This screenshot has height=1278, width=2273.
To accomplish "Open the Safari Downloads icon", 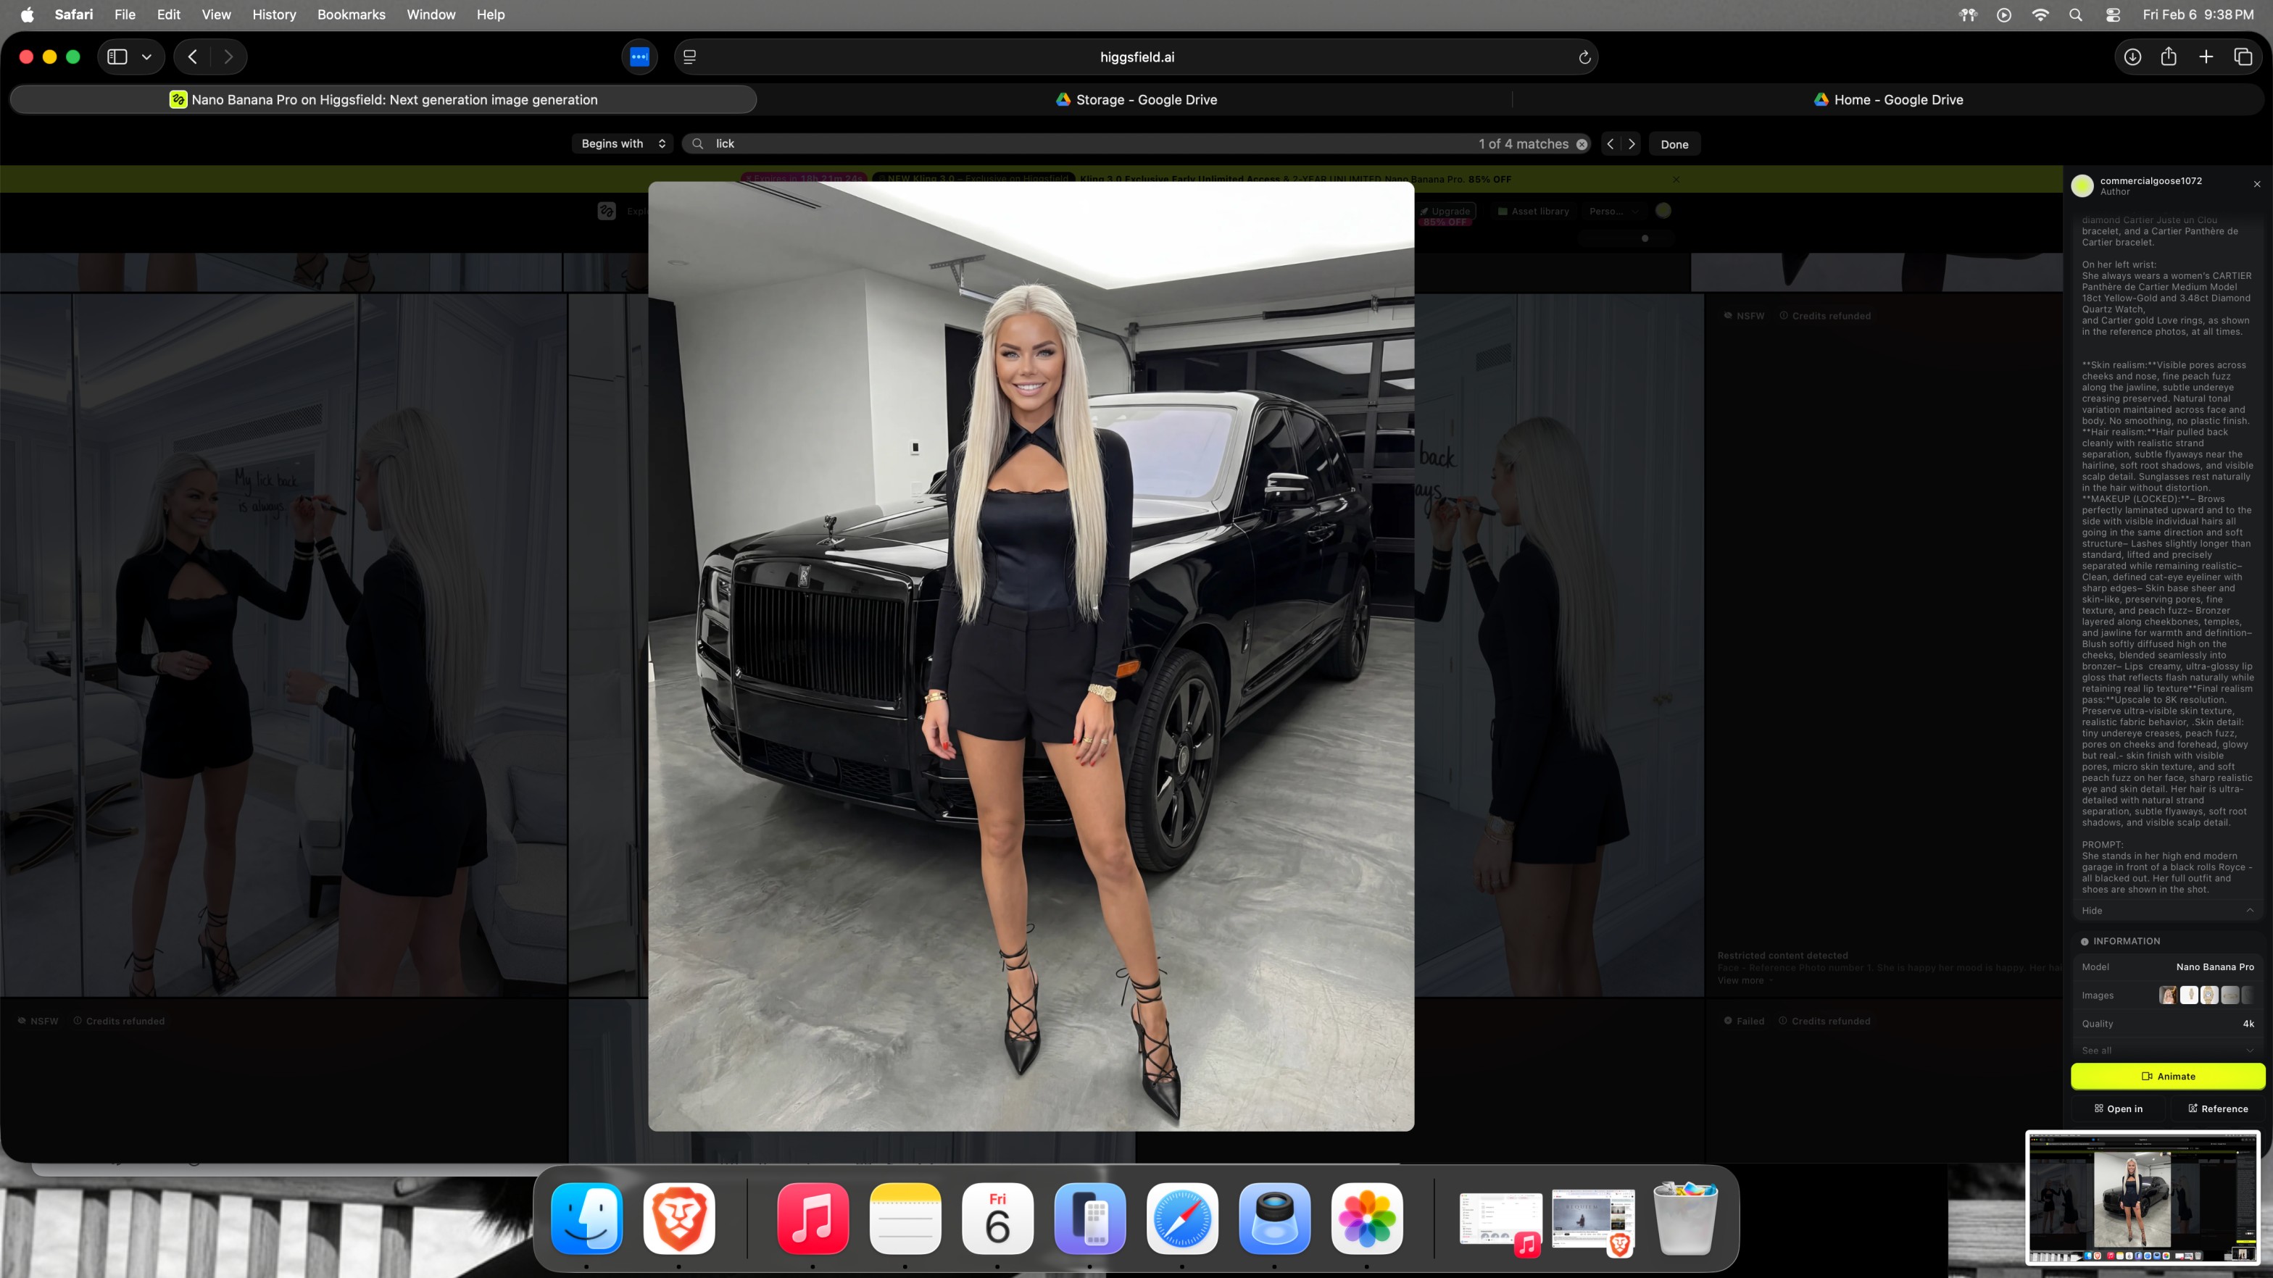I will tap(2132, 57).
